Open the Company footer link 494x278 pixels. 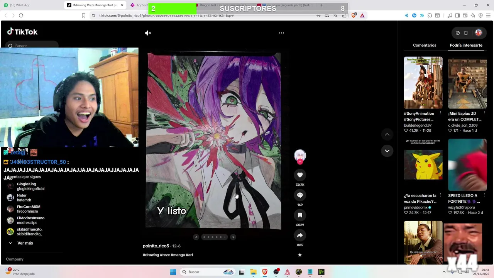[x=15, y=259]
